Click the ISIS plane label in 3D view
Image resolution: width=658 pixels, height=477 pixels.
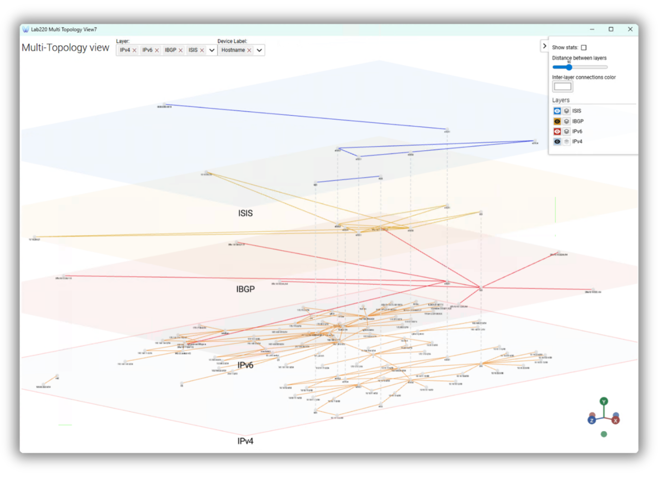pos(245,213)
